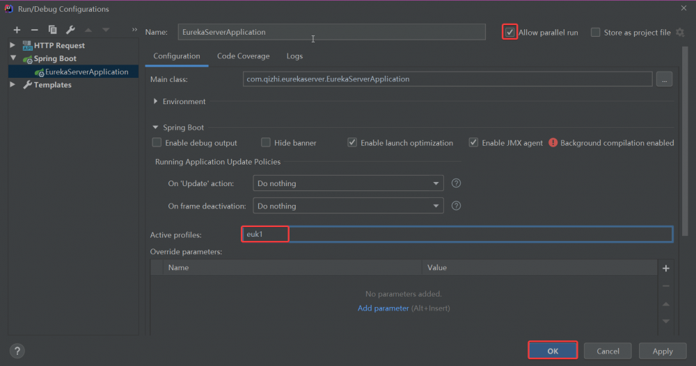696x366 pixels.
Task: Switch to the Code Coverage tab
Action: 243,56
